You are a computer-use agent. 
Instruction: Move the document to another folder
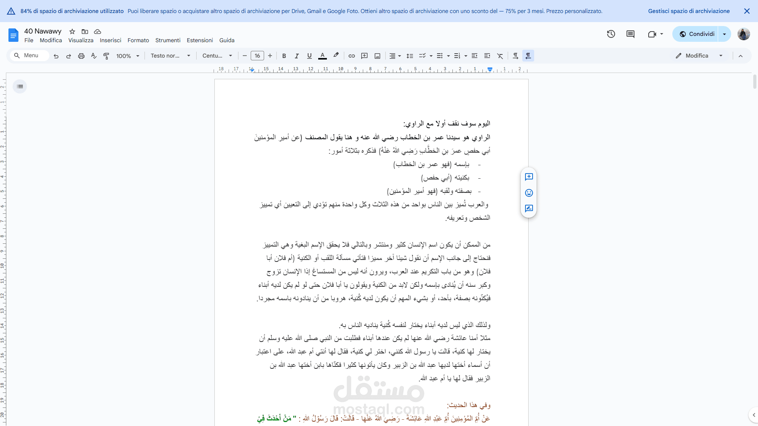[85, 32]
